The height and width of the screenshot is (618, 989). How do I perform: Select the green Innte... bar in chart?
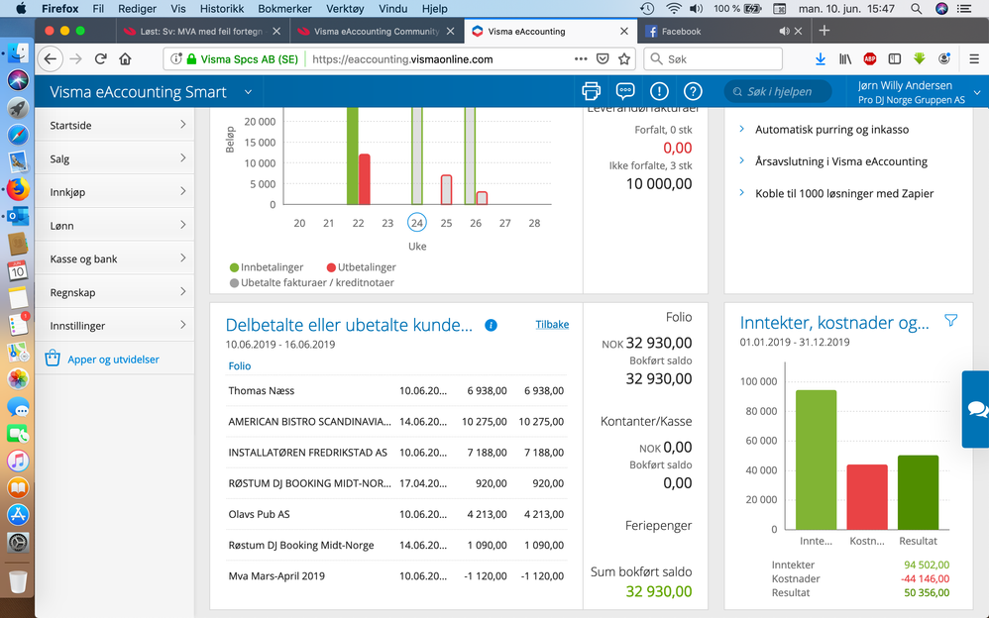tap(817, 460)
